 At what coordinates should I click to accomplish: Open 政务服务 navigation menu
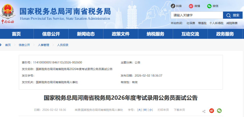[x=225, y=34]
